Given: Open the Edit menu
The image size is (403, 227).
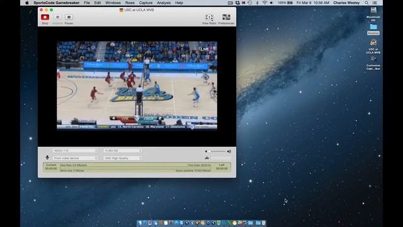Looking at the screenshot, I should point(98,3).
